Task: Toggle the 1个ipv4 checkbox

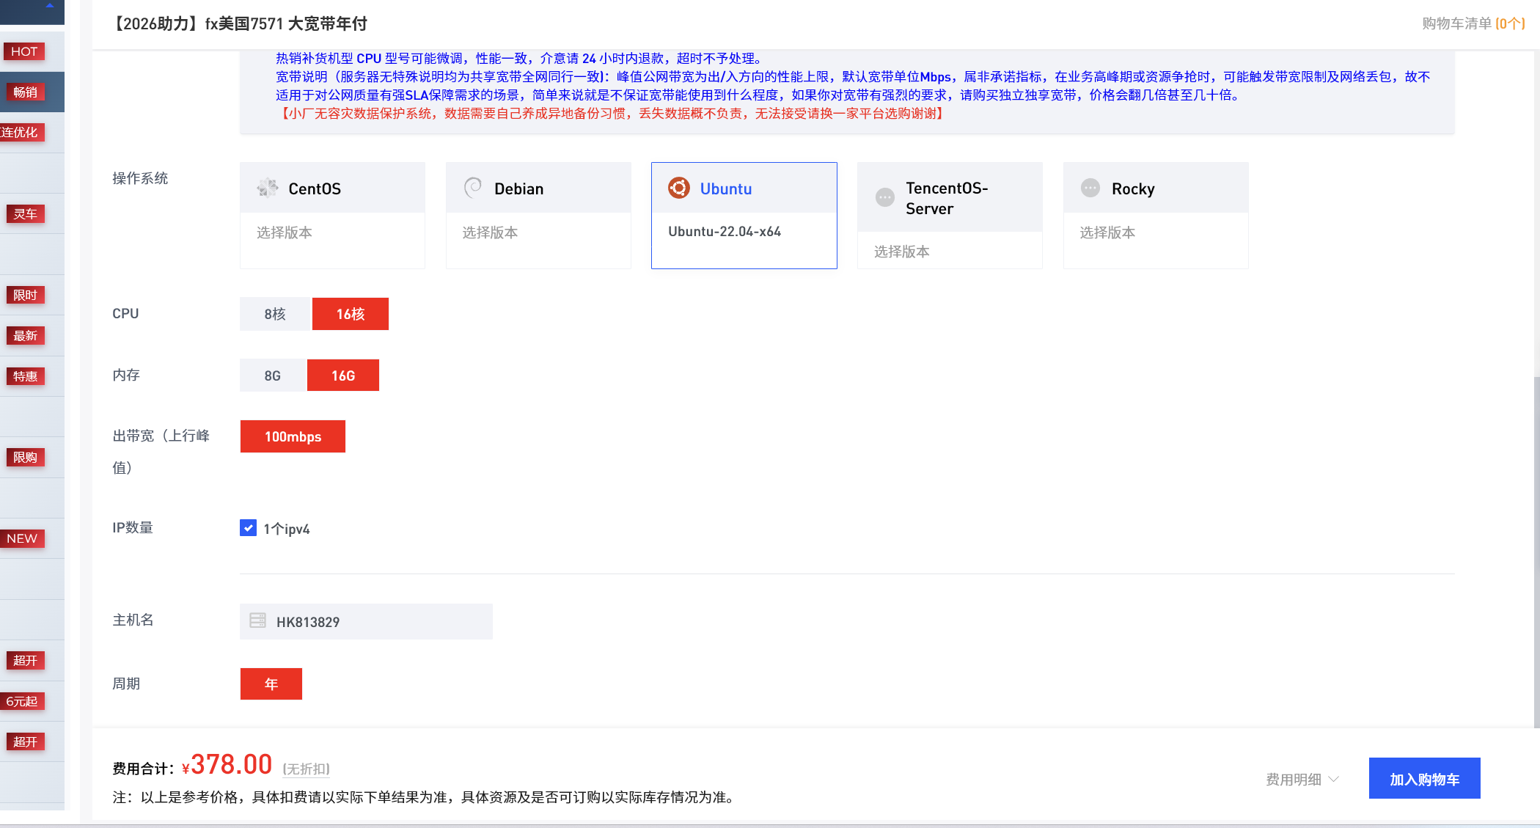Action: (x=248, y=528)
